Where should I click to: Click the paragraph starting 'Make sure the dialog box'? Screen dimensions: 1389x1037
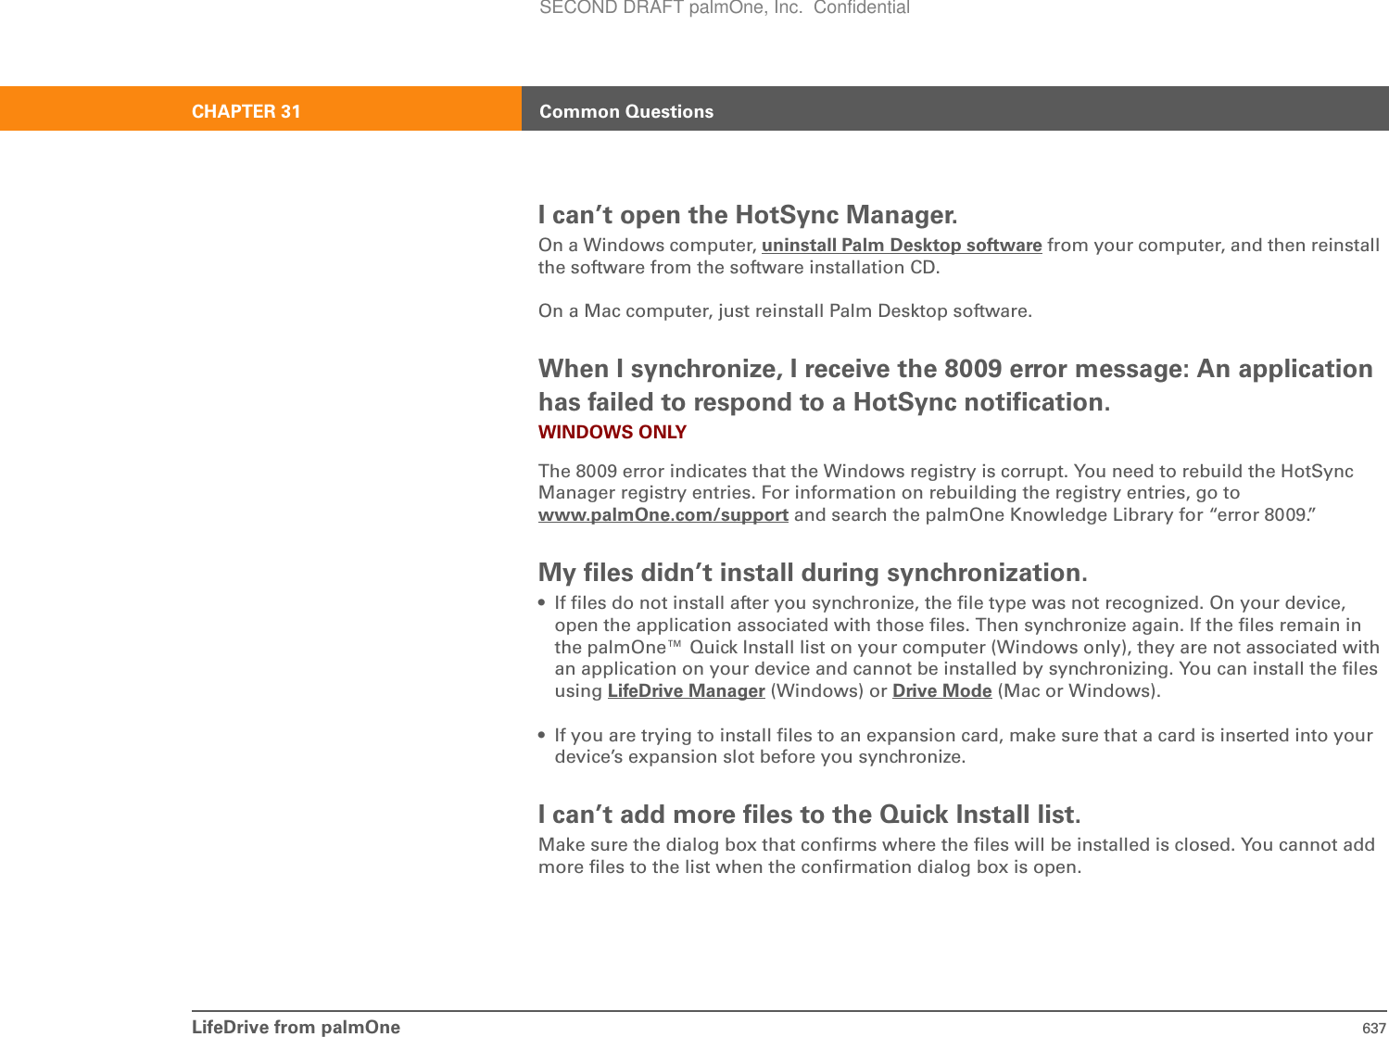[956, 856]
